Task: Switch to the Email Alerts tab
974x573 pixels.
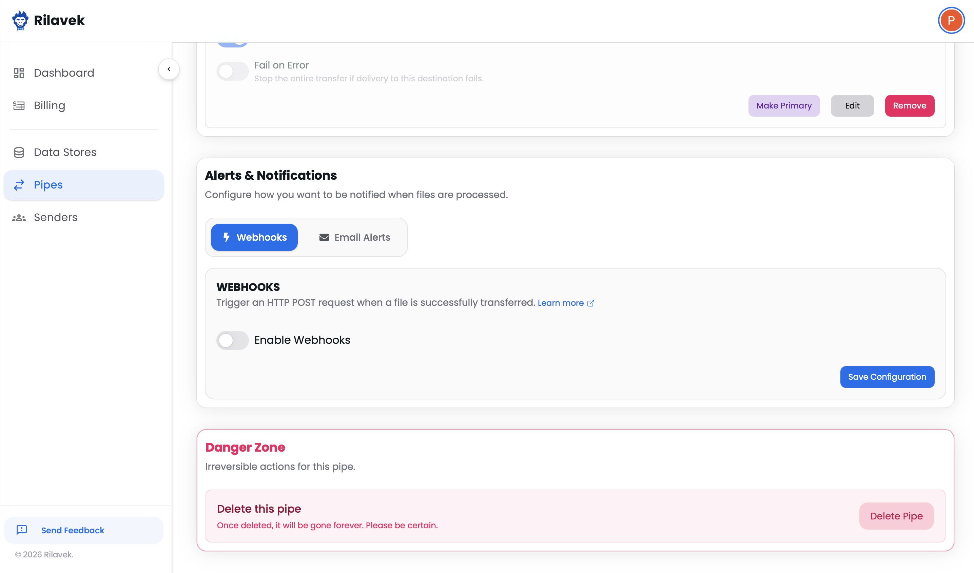Action: 354,237
